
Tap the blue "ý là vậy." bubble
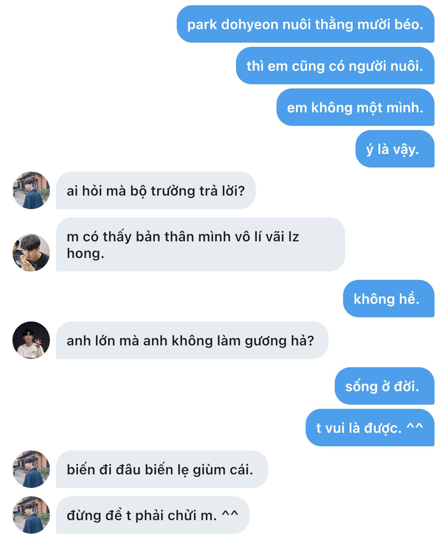pyautogui.click(x=395, y=149)
